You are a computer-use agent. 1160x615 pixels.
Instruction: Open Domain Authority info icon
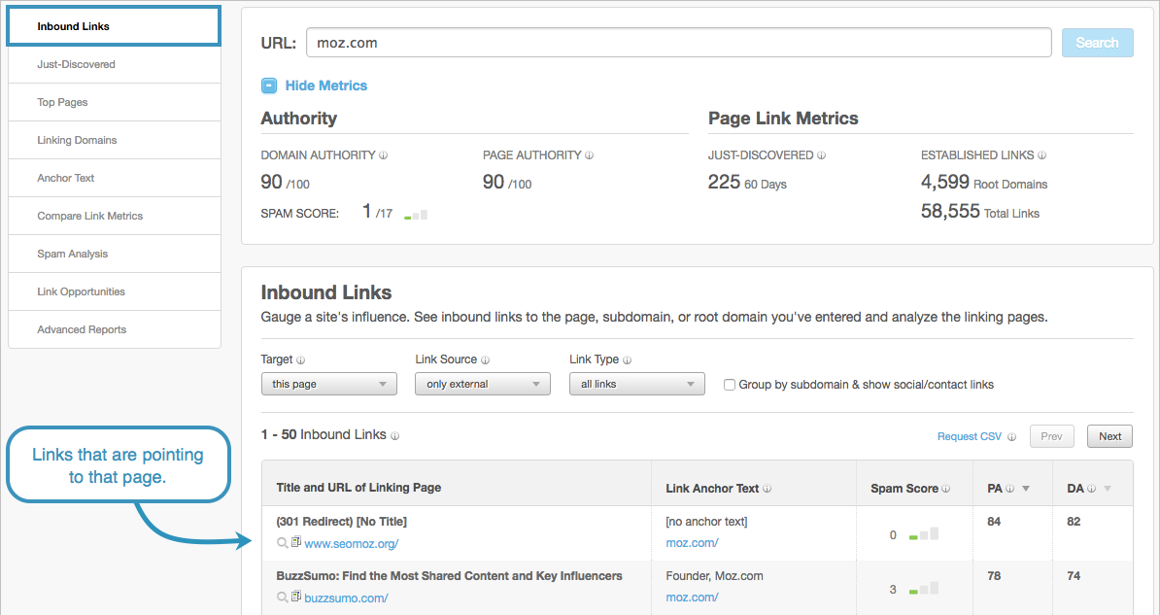coord(383,155)
